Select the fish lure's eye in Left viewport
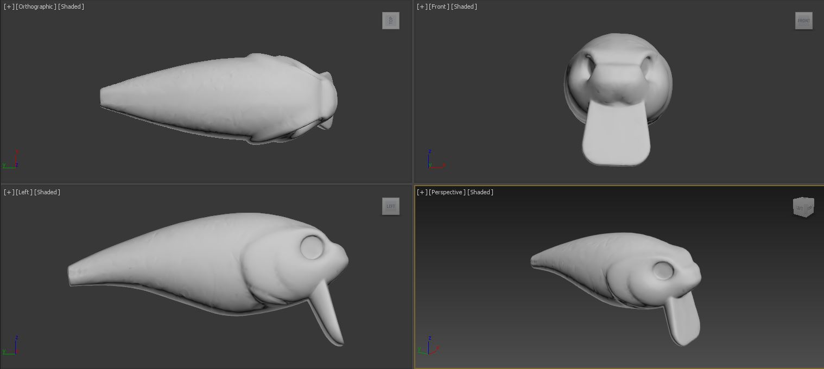This screenshot has width=824, height=369. 312,247
